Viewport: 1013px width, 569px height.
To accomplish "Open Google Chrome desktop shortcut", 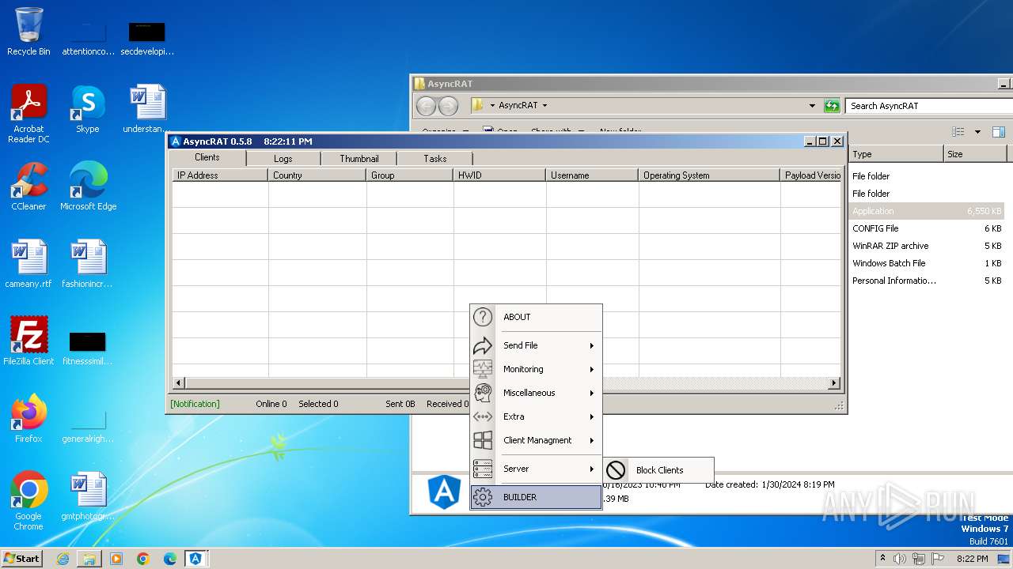I will pyautogui.click(x=28, y=501).
